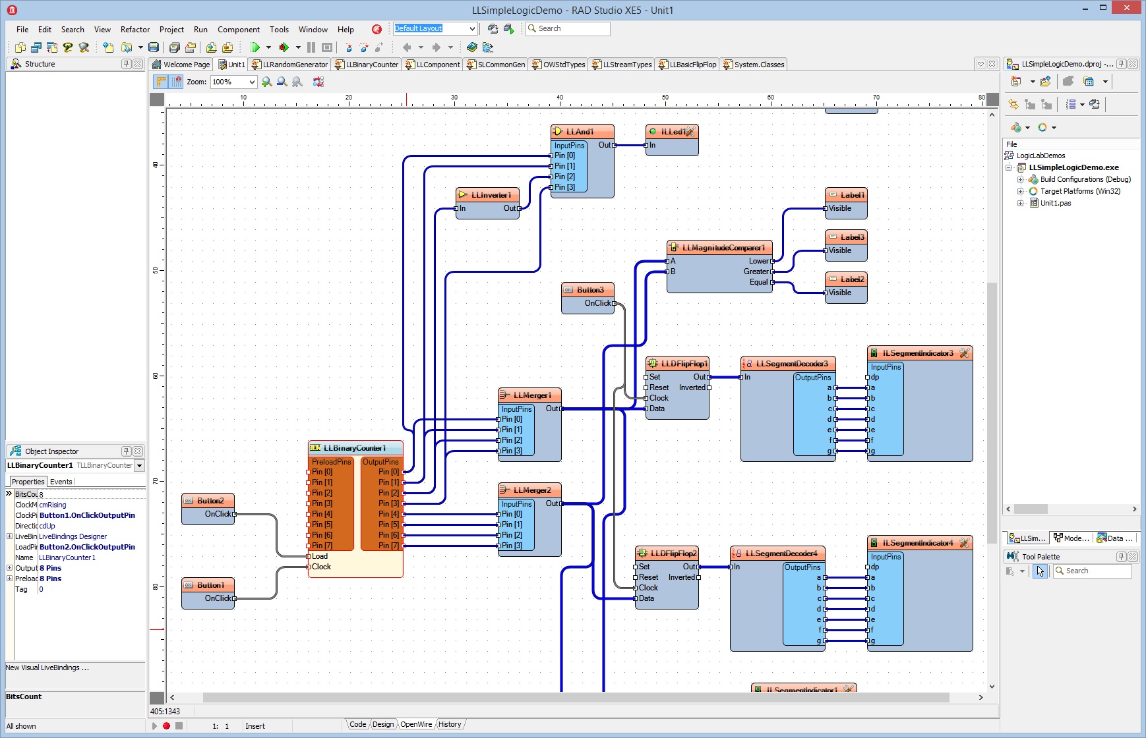1146x738 pixels.
Task: Collapse the LLSimpleLogicDemo.exe tree node
Action: (x=1009, y=167)
